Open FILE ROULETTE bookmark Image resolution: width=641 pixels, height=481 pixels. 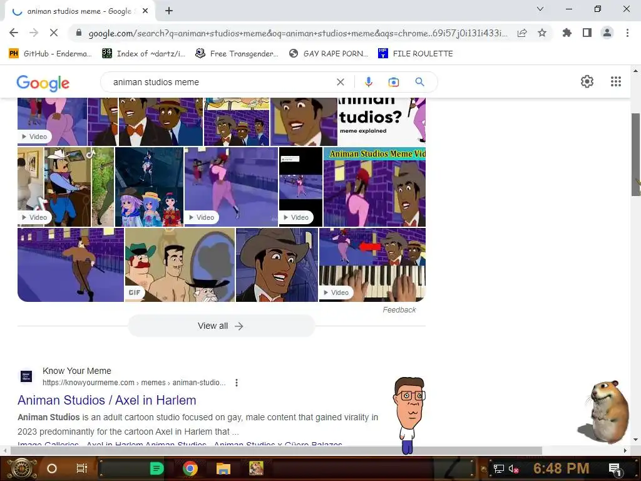[416, 54]
